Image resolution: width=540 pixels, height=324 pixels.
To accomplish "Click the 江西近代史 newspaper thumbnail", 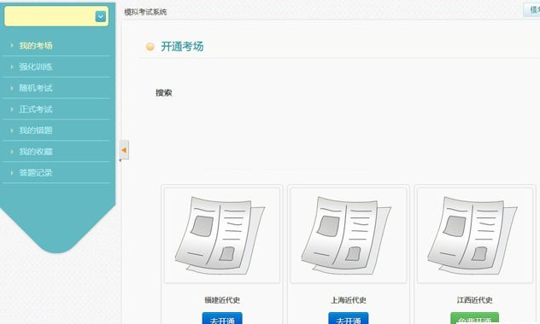I will [x=475, y=235].
